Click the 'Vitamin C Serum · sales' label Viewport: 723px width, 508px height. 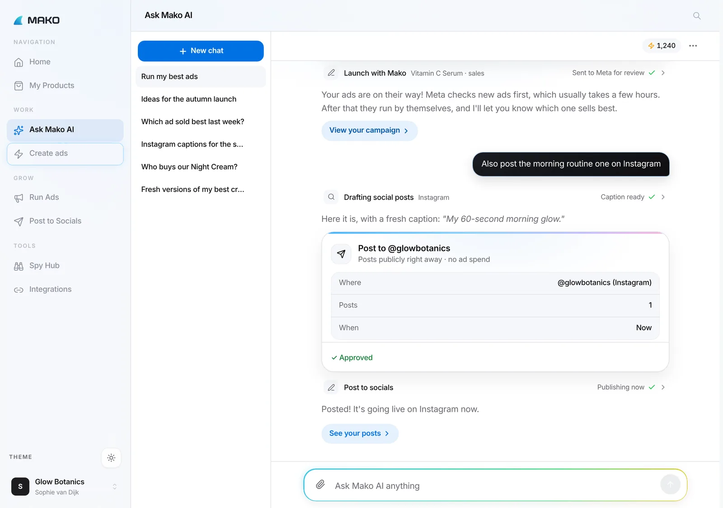click(x=447, y=73)
